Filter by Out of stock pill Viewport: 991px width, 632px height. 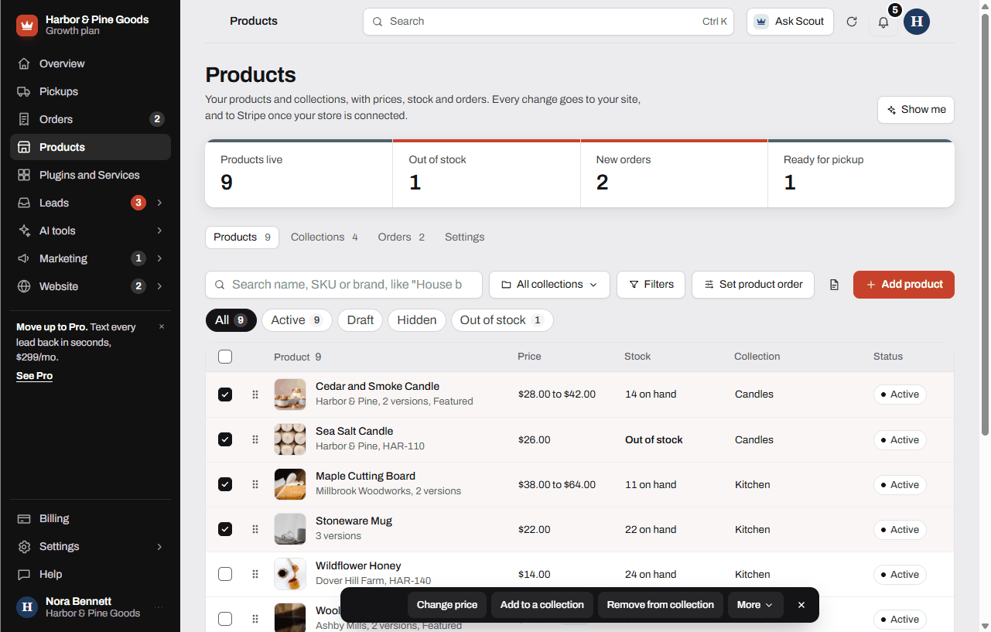click(502, 320)
